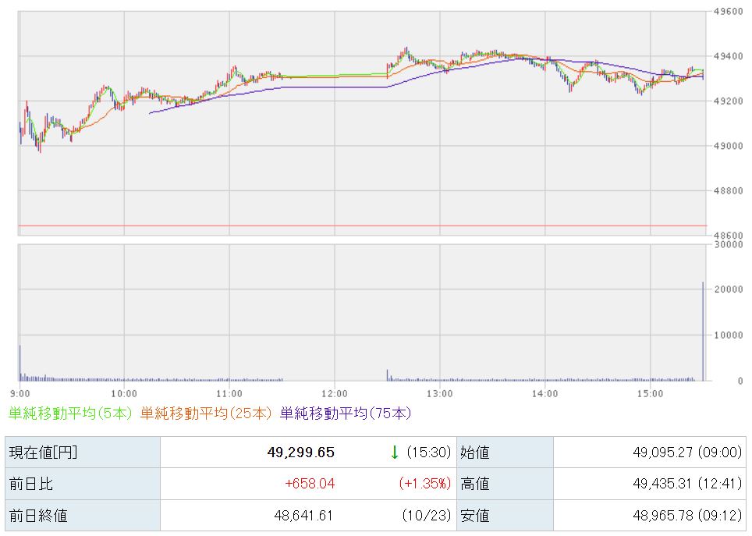
Task: Click the 12:00 time axis label
Action: coord(334,393)
